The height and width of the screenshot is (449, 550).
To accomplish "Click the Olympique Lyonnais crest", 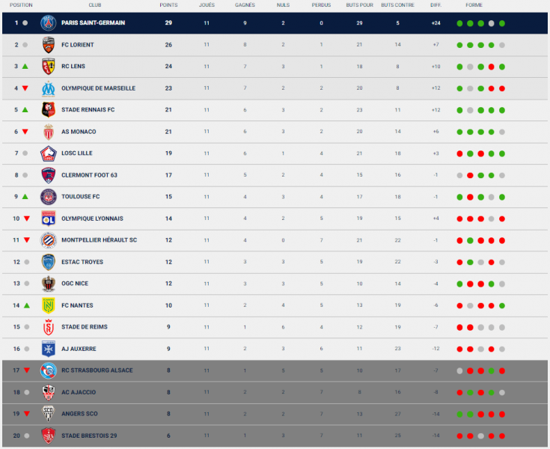I will [49, 219].
